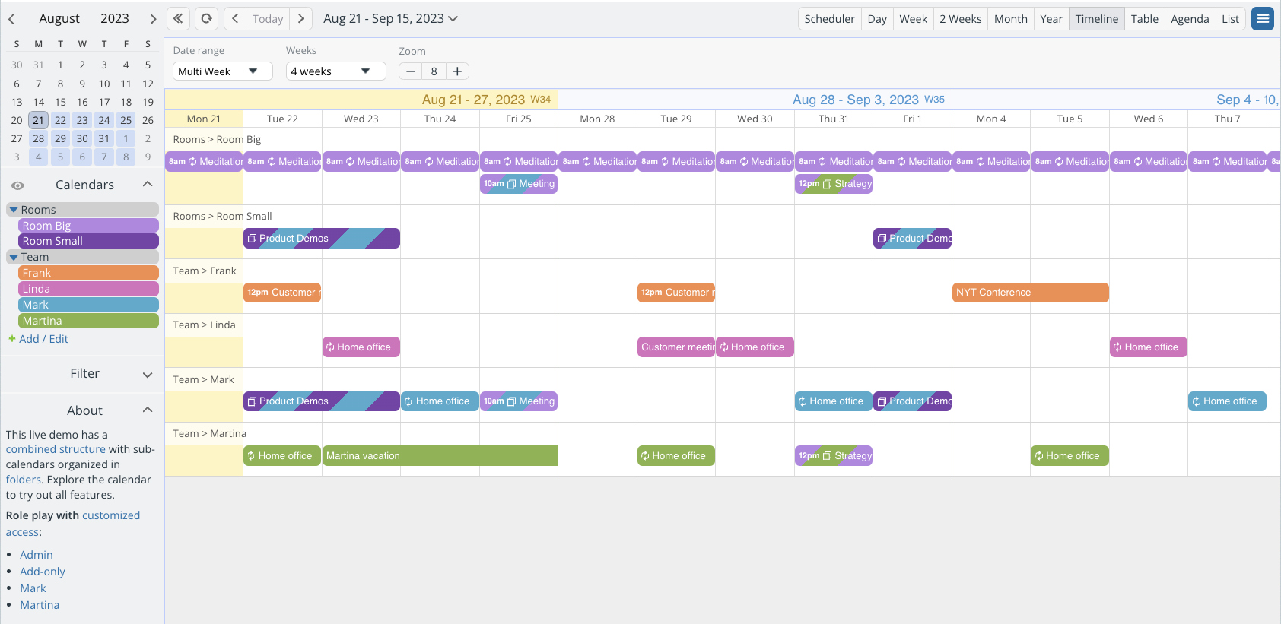
Task: Reload the calendar with refresh icon
Action: pyautogui.click(x=206, y=18)
